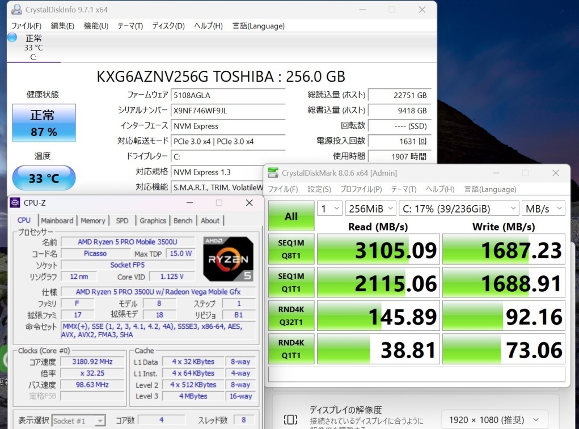Click the power on count 1631 回
This screenshot has width=579, height=429.
click(400, 141)
